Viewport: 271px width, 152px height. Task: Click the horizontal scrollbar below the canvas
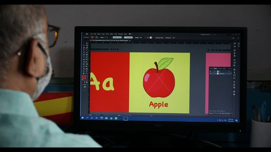point(151,116)
